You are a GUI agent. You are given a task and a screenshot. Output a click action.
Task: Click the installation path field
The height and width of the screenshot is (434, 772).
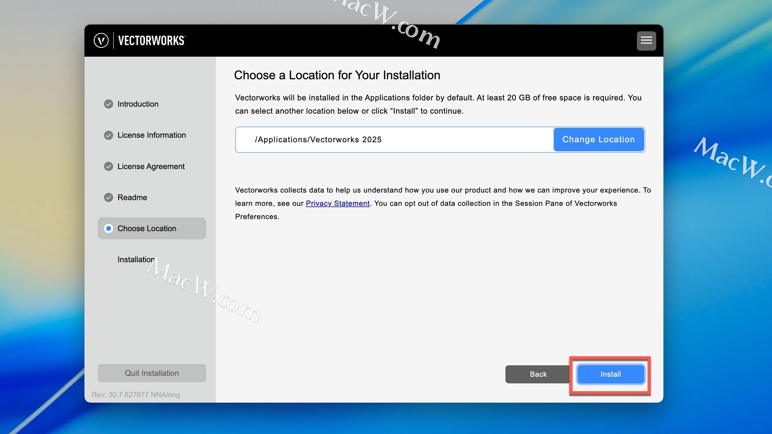pos(394,139)
